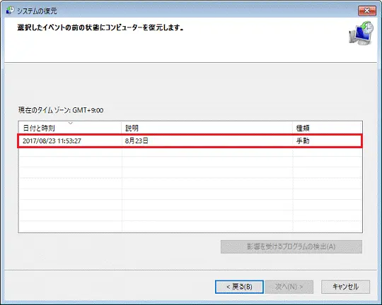382x305 pixels.
Task: Go back with 戻る(B) button
Action: pyautogui.click(x=239, y=287)
